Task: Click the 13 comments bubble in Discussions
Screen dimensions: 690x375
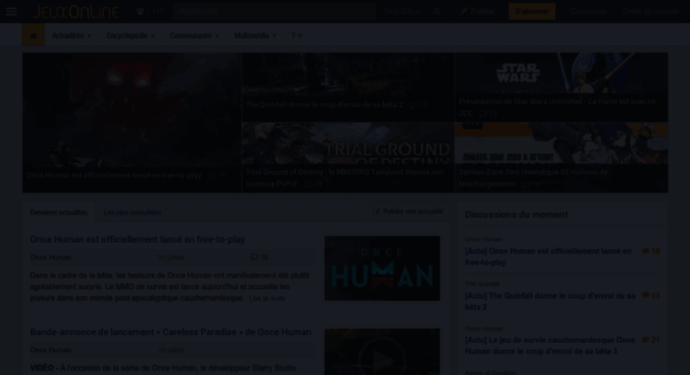Action: (651, 296)
